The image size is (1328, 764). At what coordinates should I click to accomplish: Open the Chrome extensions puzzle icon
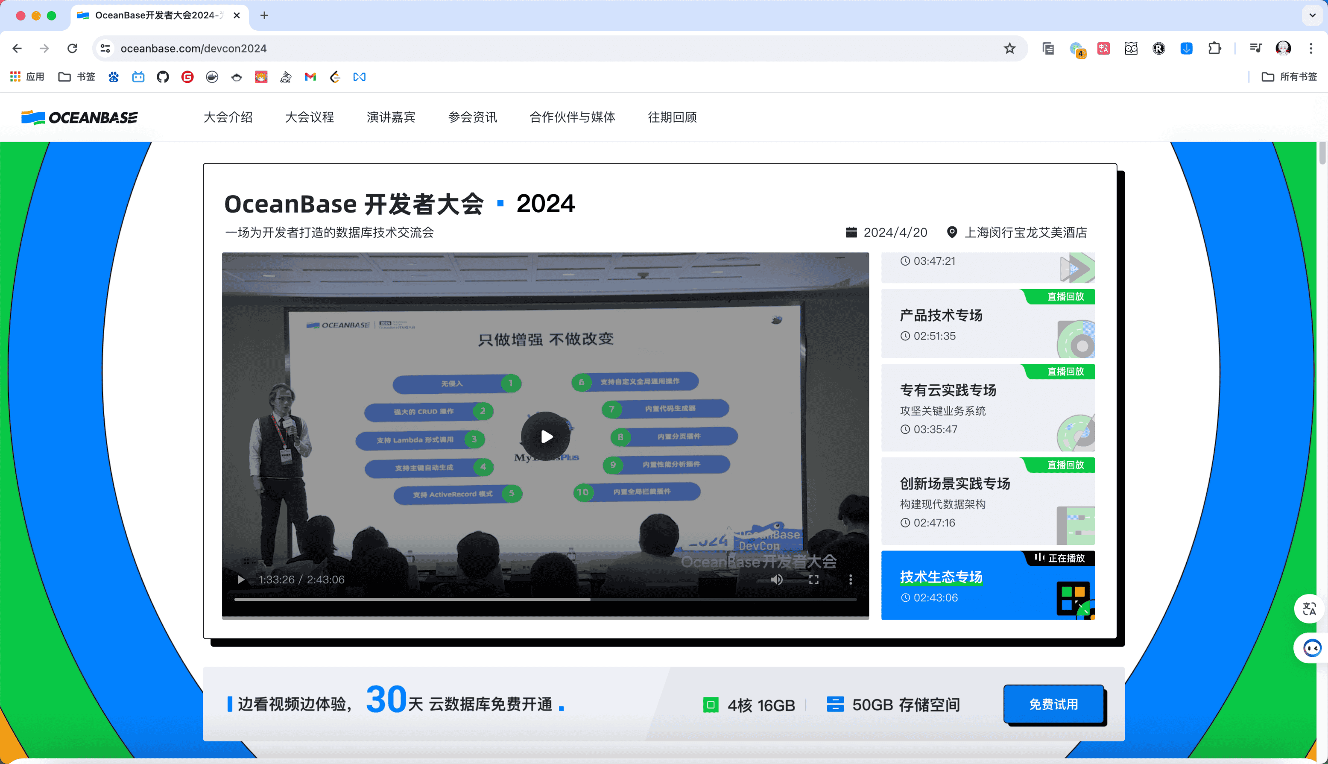click(1214, 48)
